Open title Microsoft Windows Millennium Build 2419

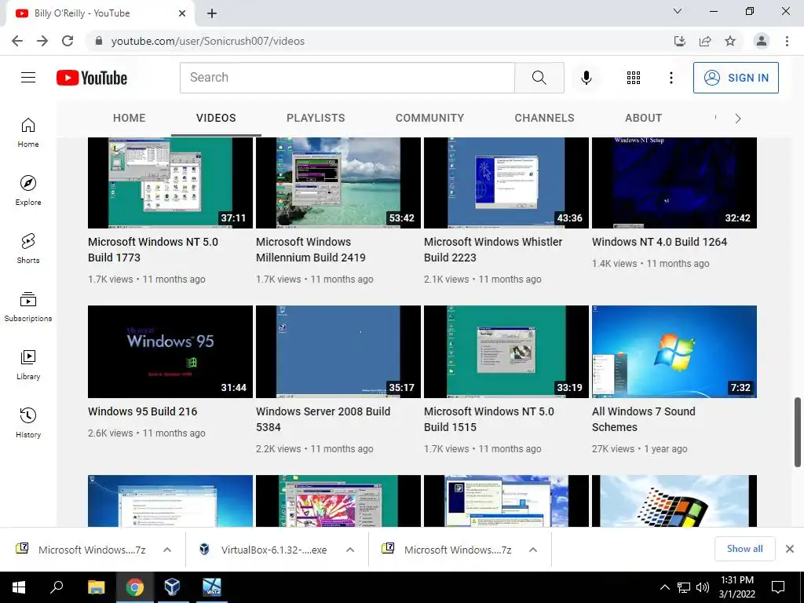(x=311, y=250)
